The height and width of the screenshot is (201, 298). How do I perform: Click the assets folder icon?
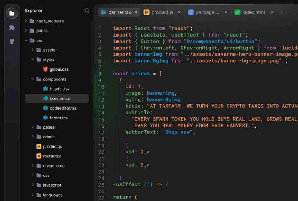39,50
